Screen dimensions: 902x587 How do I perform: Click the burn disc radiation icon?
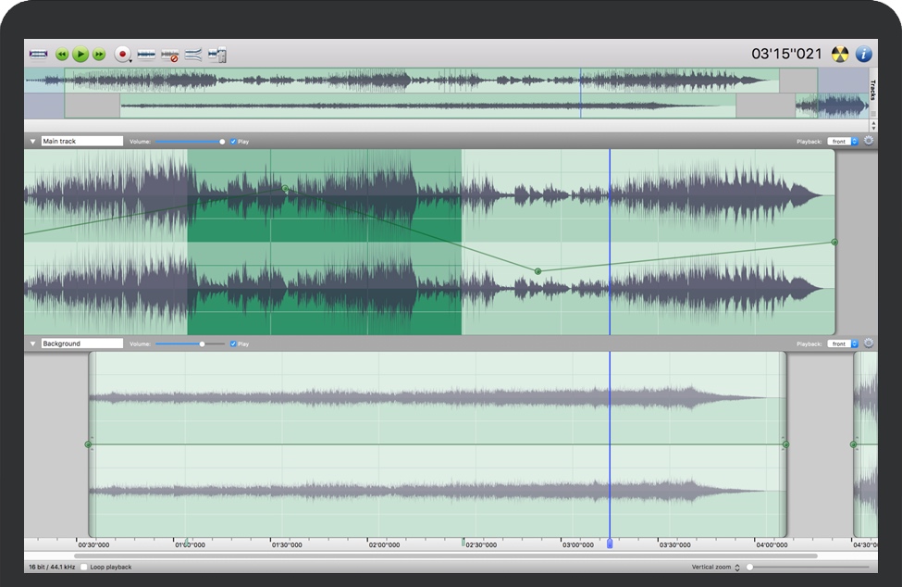click(x=839, y=54)
